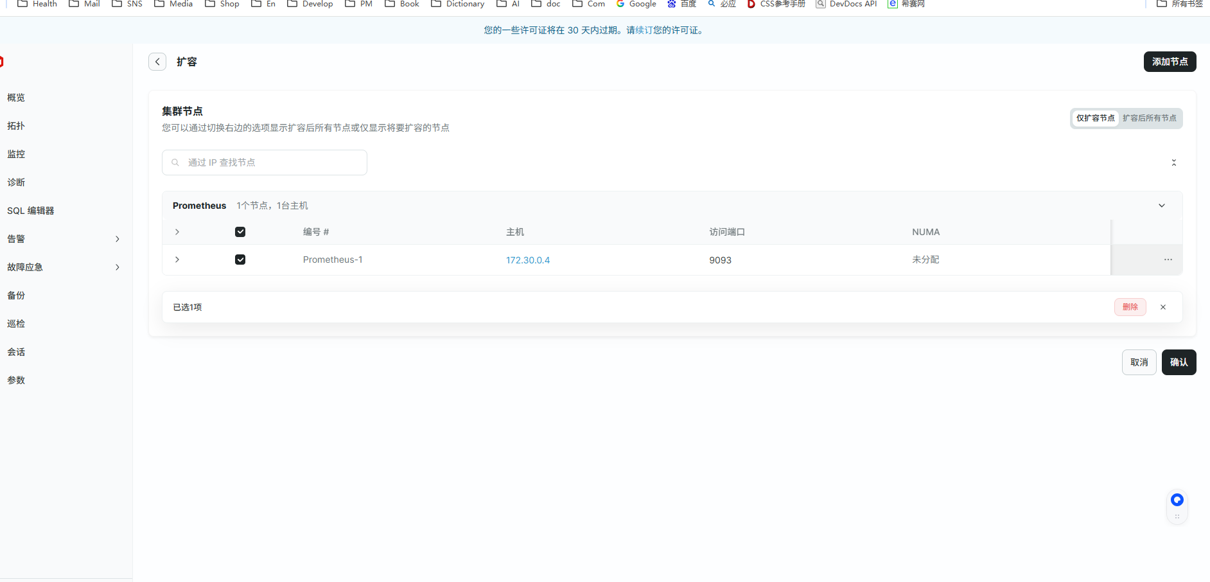
Task: Collapse all node groups with the double-arrow icon
Action: pos(1173,163)
